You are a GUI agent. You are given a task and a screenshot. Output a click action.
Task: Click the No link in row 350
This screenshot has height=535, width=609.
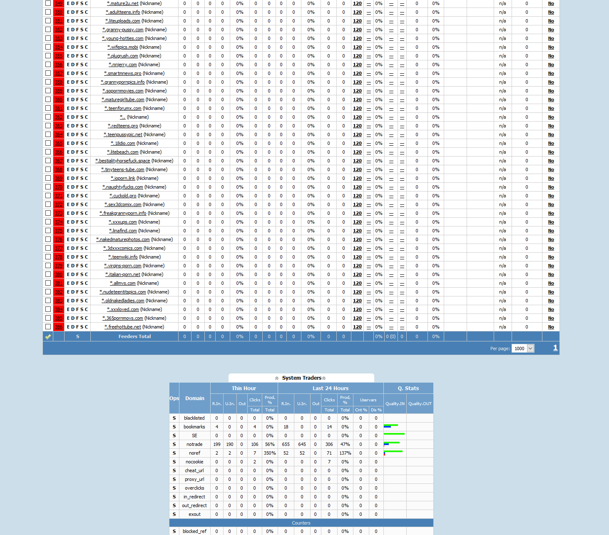551,12
